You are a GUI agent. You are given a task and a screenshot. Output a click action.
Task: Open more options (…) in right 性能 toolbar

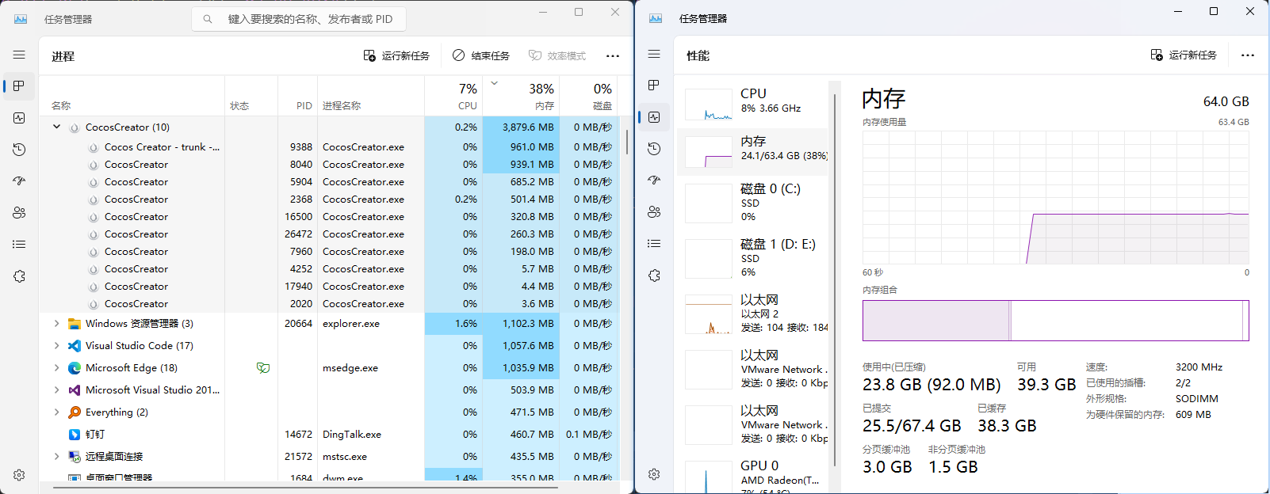pos(1248,55)
